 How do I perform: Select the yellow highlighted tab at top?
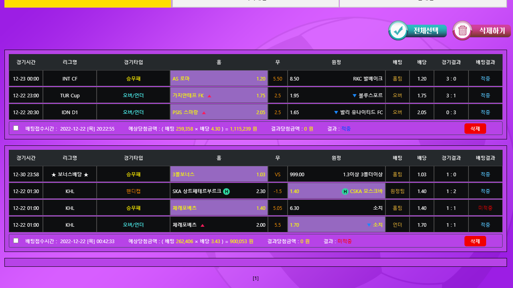tap(88, 3)
